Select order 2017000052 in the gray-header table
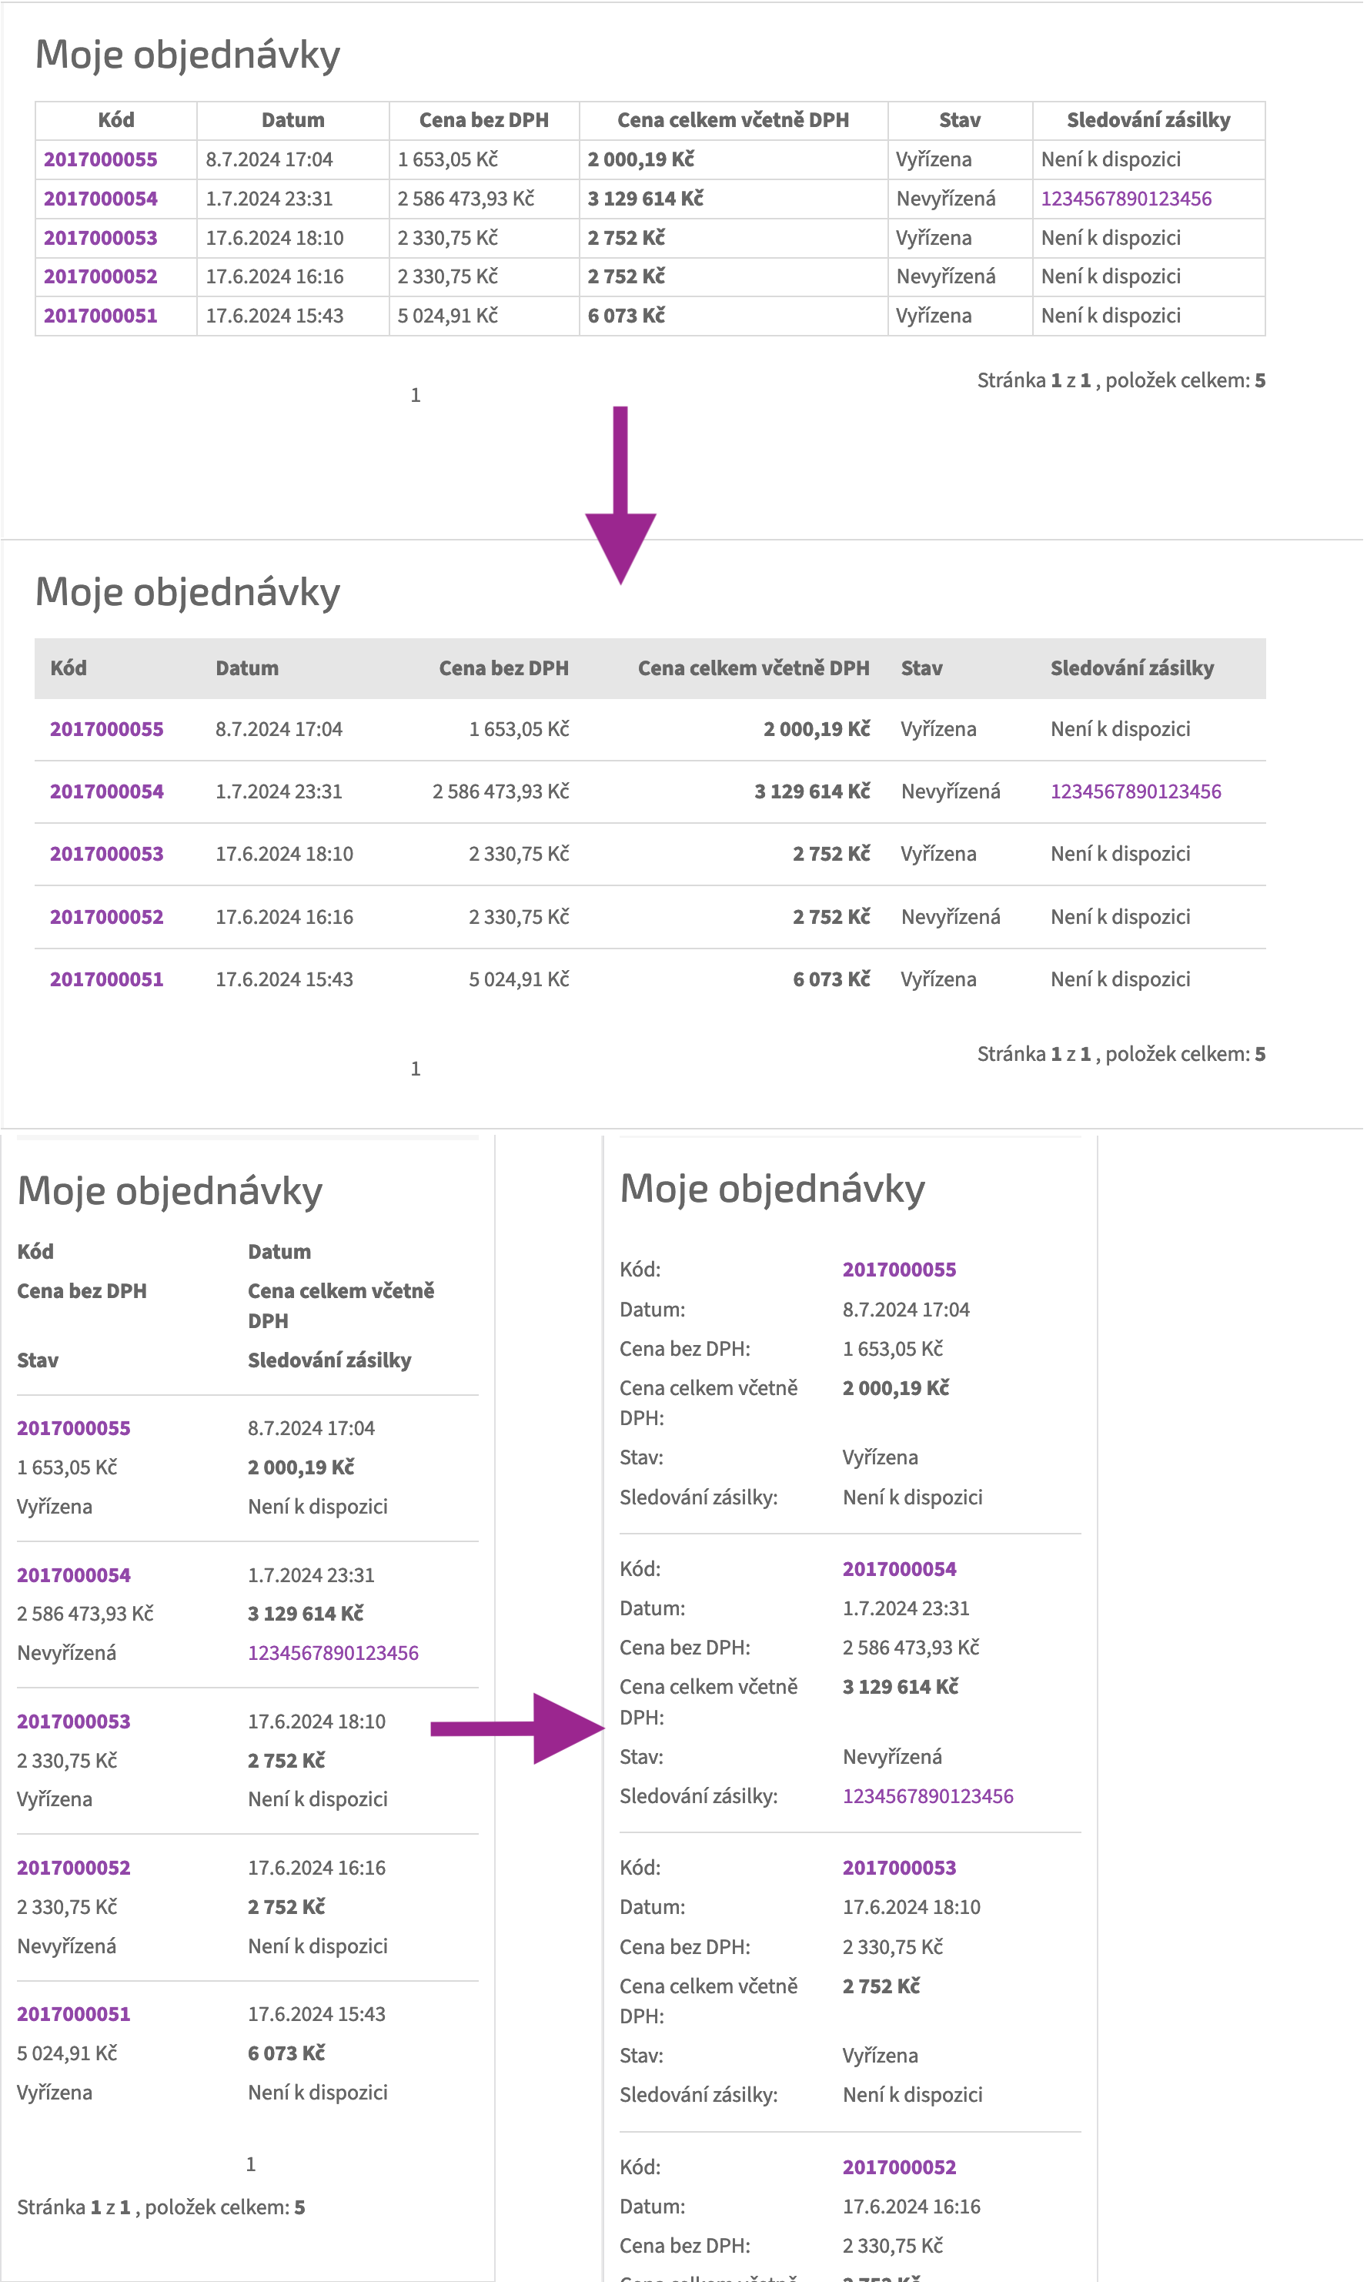Image resolution: width=1367 pixels, height=2282 pixels. pyautogui.click(x=106, y=917)
